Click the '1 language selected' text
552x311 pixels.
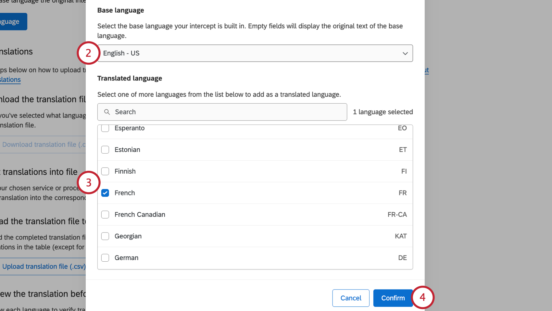383,112
